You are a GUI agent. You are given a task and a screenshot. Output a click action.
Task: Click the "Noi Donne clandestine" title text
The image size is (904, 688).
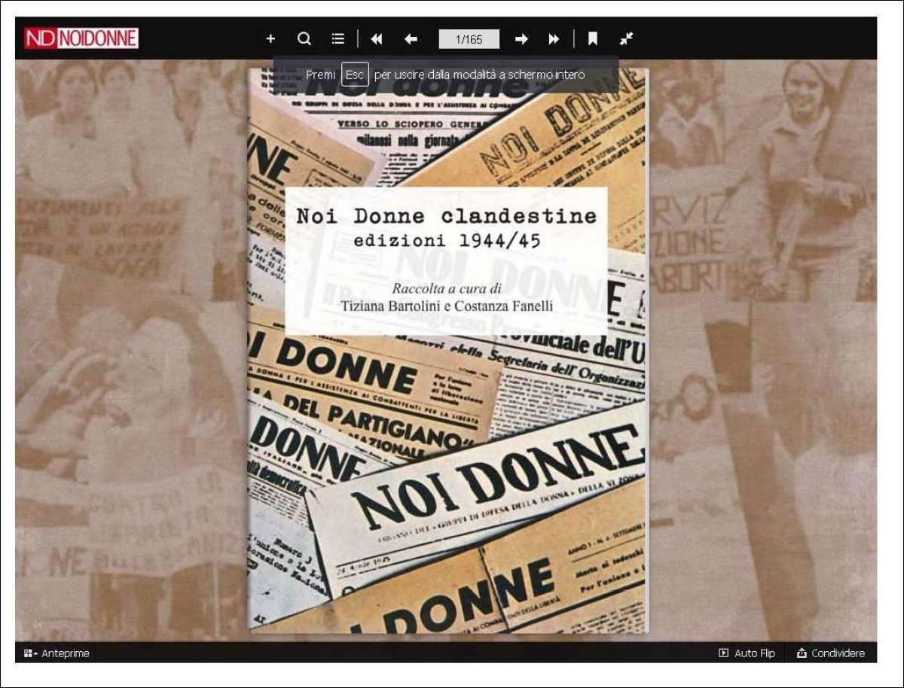coord(446,217)
